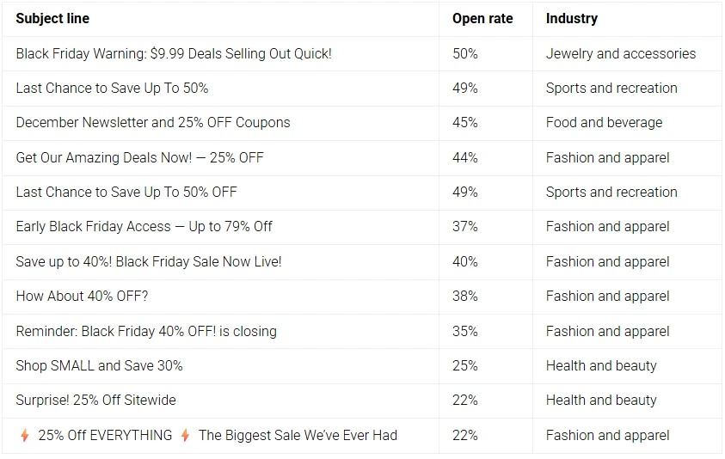725x459 pixels.
Task: Click the 50% open rate cell
Action: tap(465, 53)
